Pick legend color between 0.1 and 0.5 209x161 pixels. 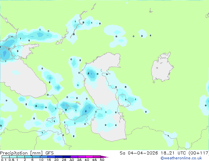tap(6, 157)
